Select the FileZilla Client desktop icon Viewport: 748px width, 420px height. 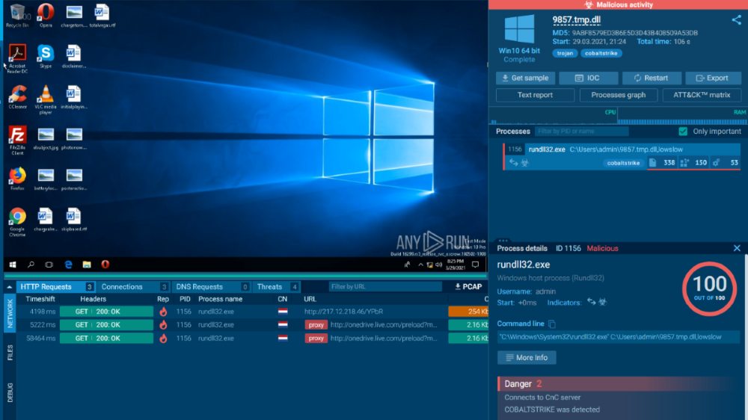pos(17,140)
